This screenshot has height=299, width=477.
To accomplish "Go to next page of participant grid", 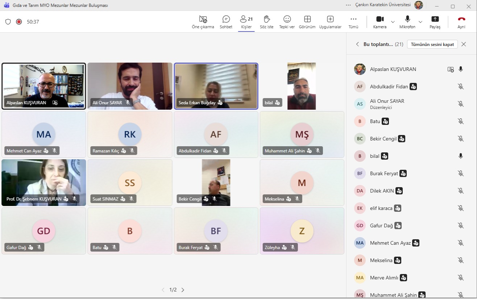I will [x=183, y=290].
